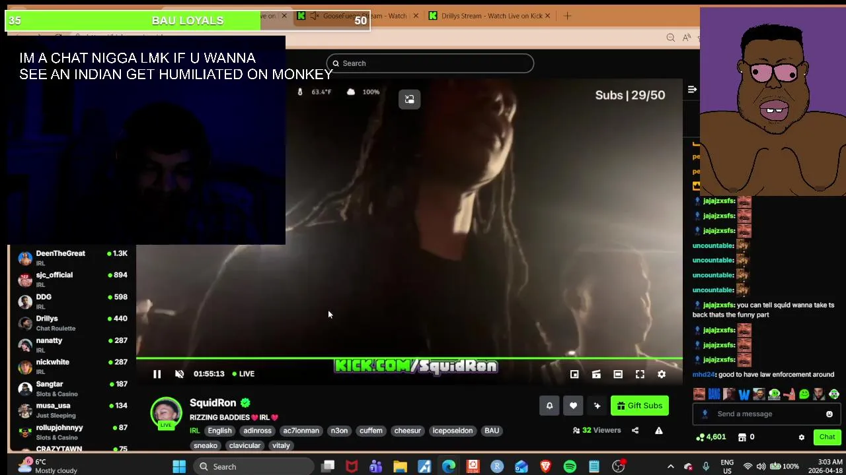
Task: Open chat settings gear
Action: [802, 437]
